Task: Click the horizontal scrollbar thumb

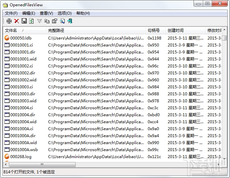Action: pos(42,164)
